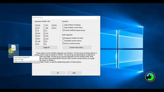164x92 pixels.
Task: Toggle the TAR association checkbox
Action: click(x=44, y=36)
